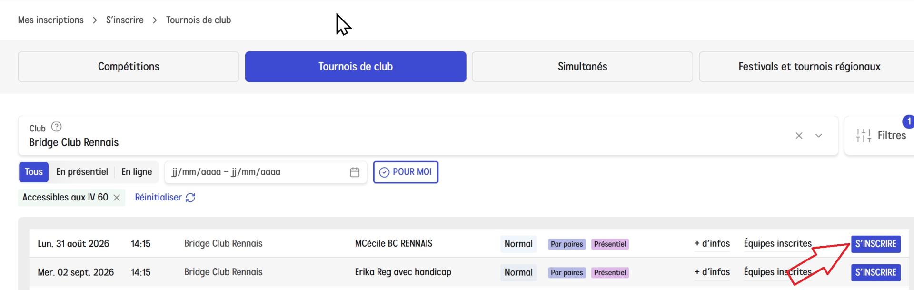Click the Lun. 31 août 2026 date

(x=73, y=244)
